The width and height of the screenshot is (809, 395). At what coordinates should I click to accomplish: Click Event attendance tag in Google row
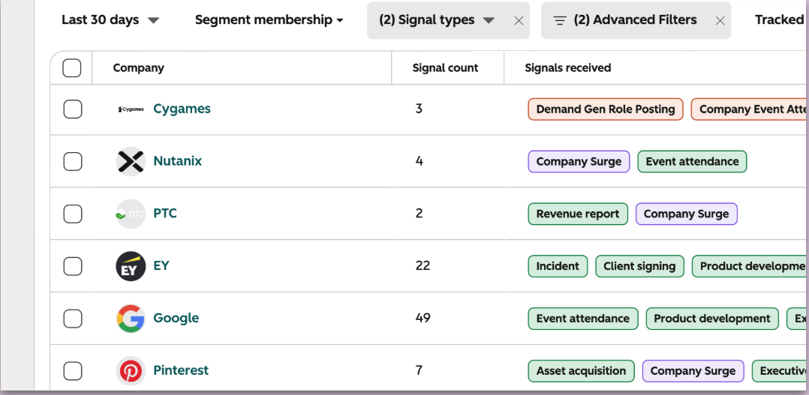(583, 319)
